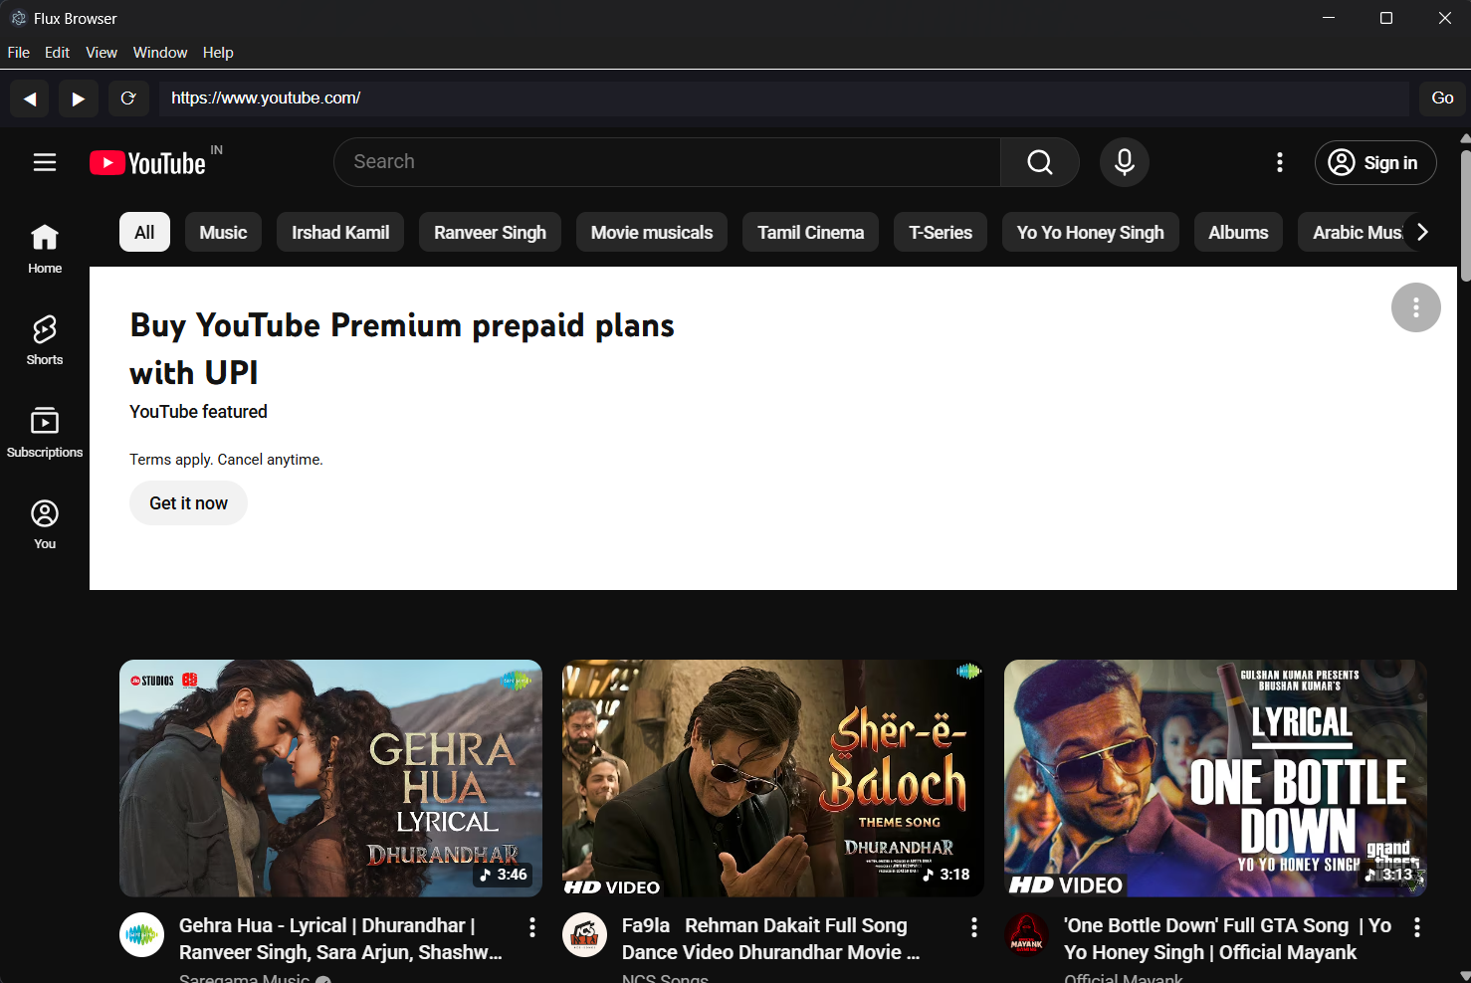1471x983 pixels.
Task: Select the Music category chip
Action: click(x=223, y=232)
